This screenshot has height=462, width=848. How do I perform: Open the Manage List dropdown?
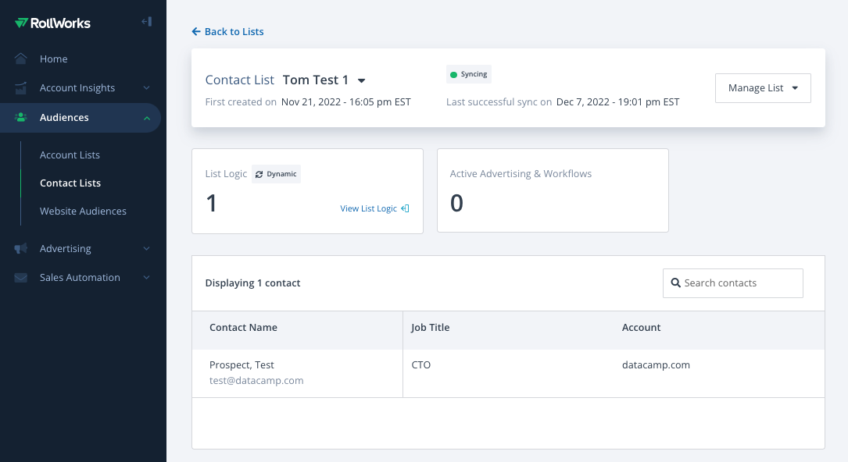coord(763,88)
